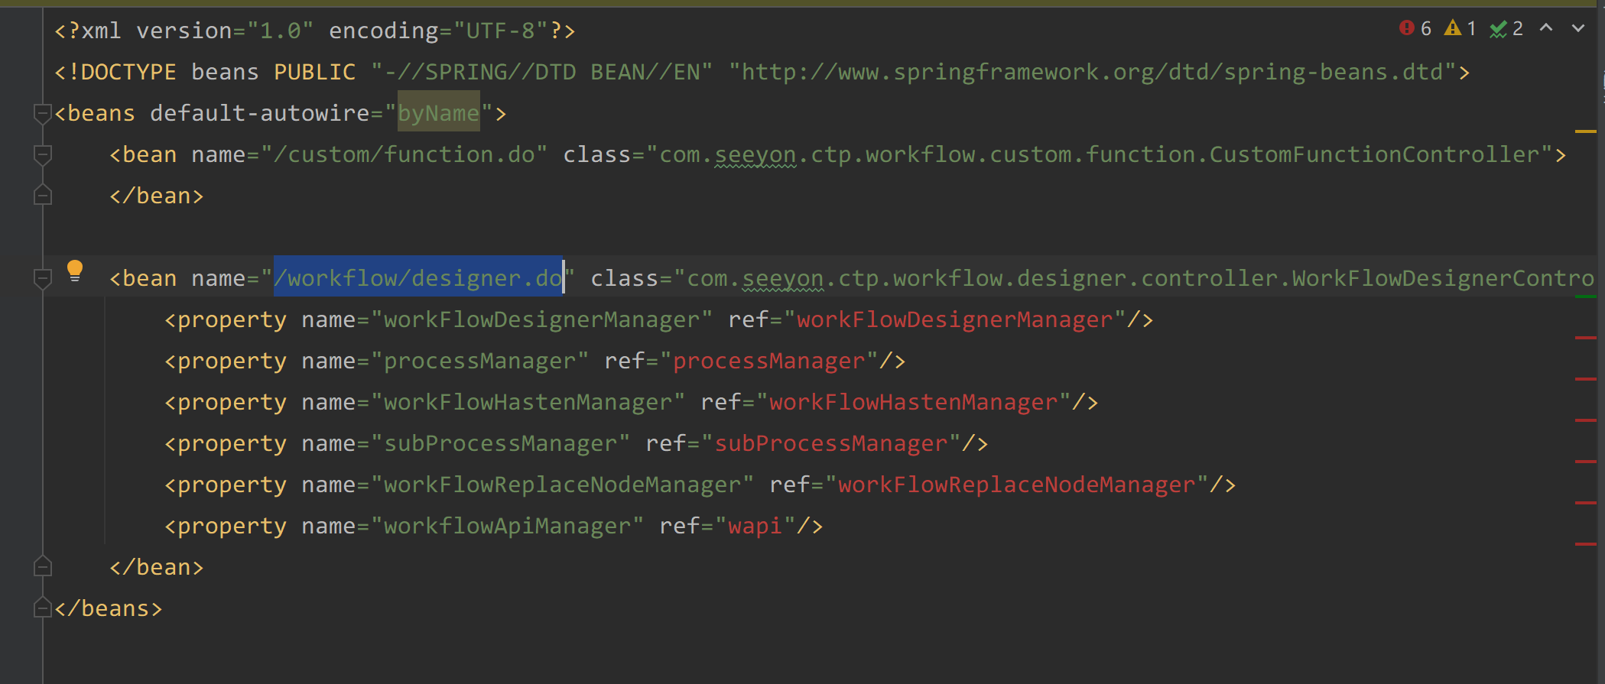Collapse the root beans tag fold
The height and width of the screenshot is (684, 1605).
43,114
